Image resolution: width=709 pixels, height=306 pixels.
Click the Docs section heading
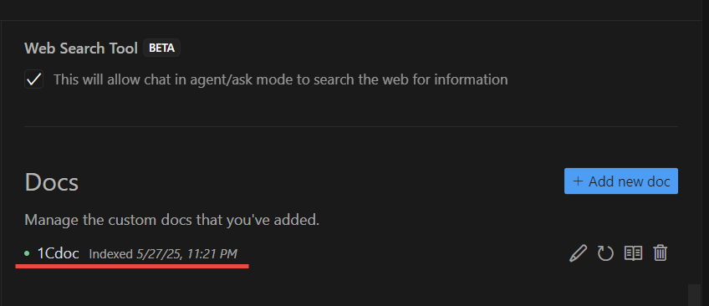pos(52,182)
